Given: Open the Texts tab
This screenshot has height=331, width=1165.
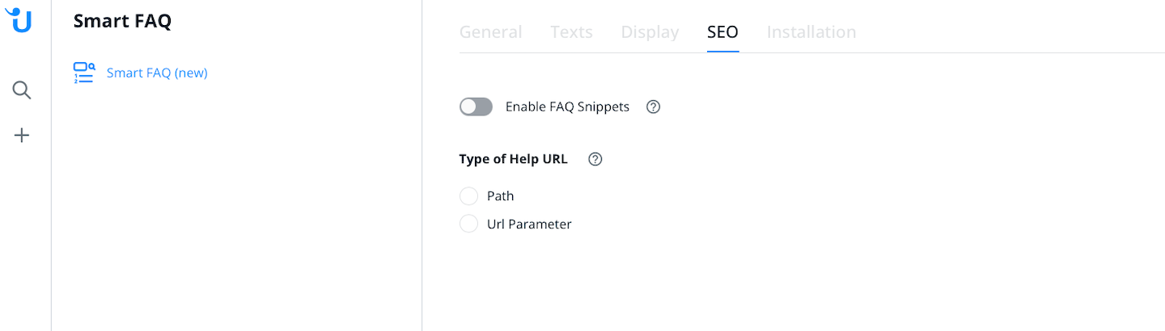Looking at the screenshot, I should coord(571,32).
